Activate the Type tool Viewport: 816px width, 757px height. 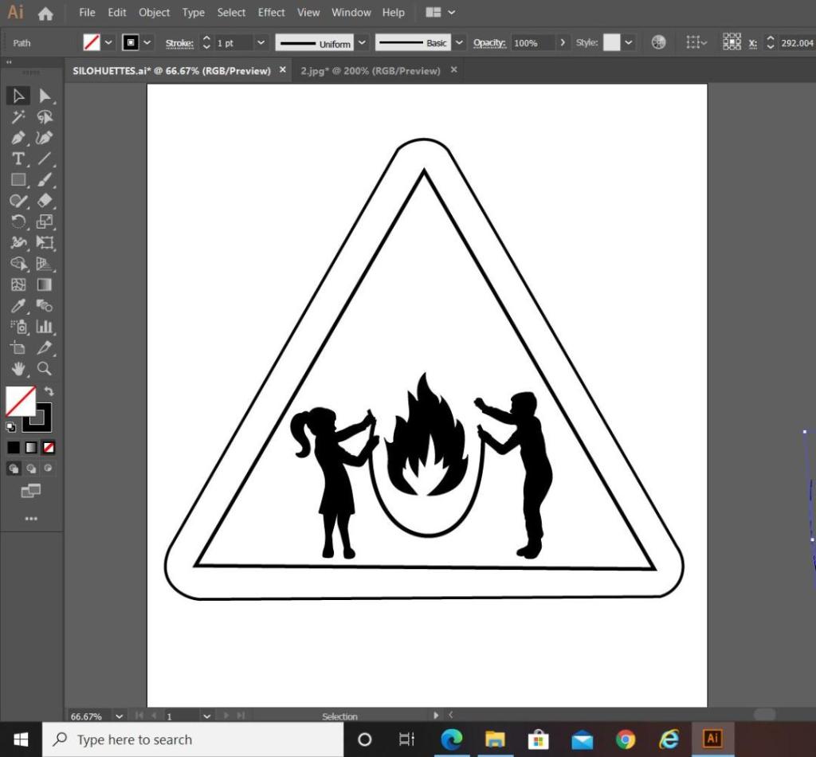coord(18,159)
